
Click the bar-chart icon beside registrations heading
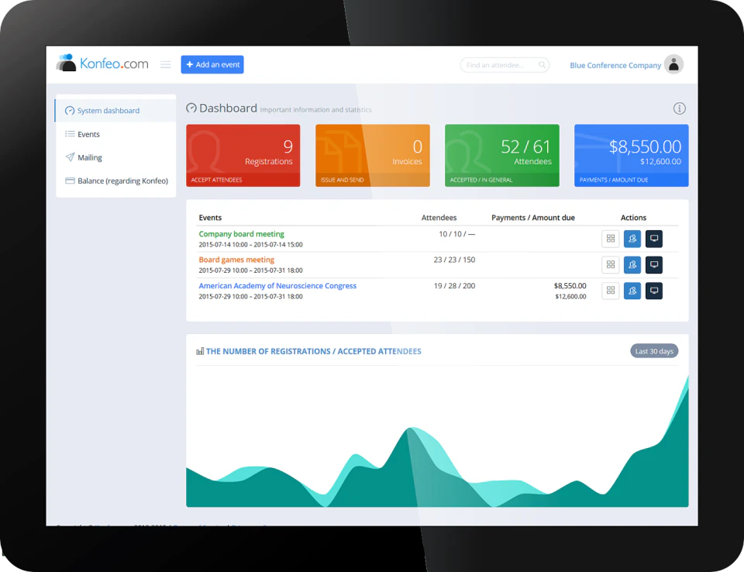pyautogui.click(x=199, y=351)
